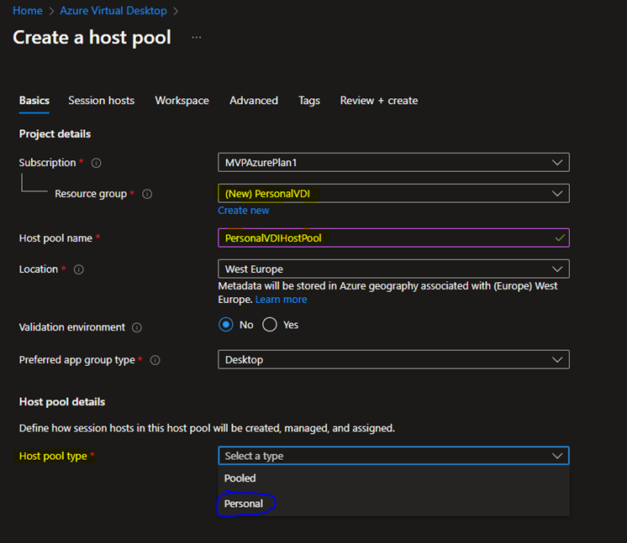Viewport: 627px width, 543px height.
Task: Open the Resource group dropdown
Action: (393, 193)
